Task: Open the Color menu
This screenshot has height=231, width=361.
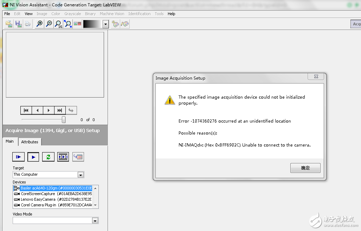Action: click(56, 14)
